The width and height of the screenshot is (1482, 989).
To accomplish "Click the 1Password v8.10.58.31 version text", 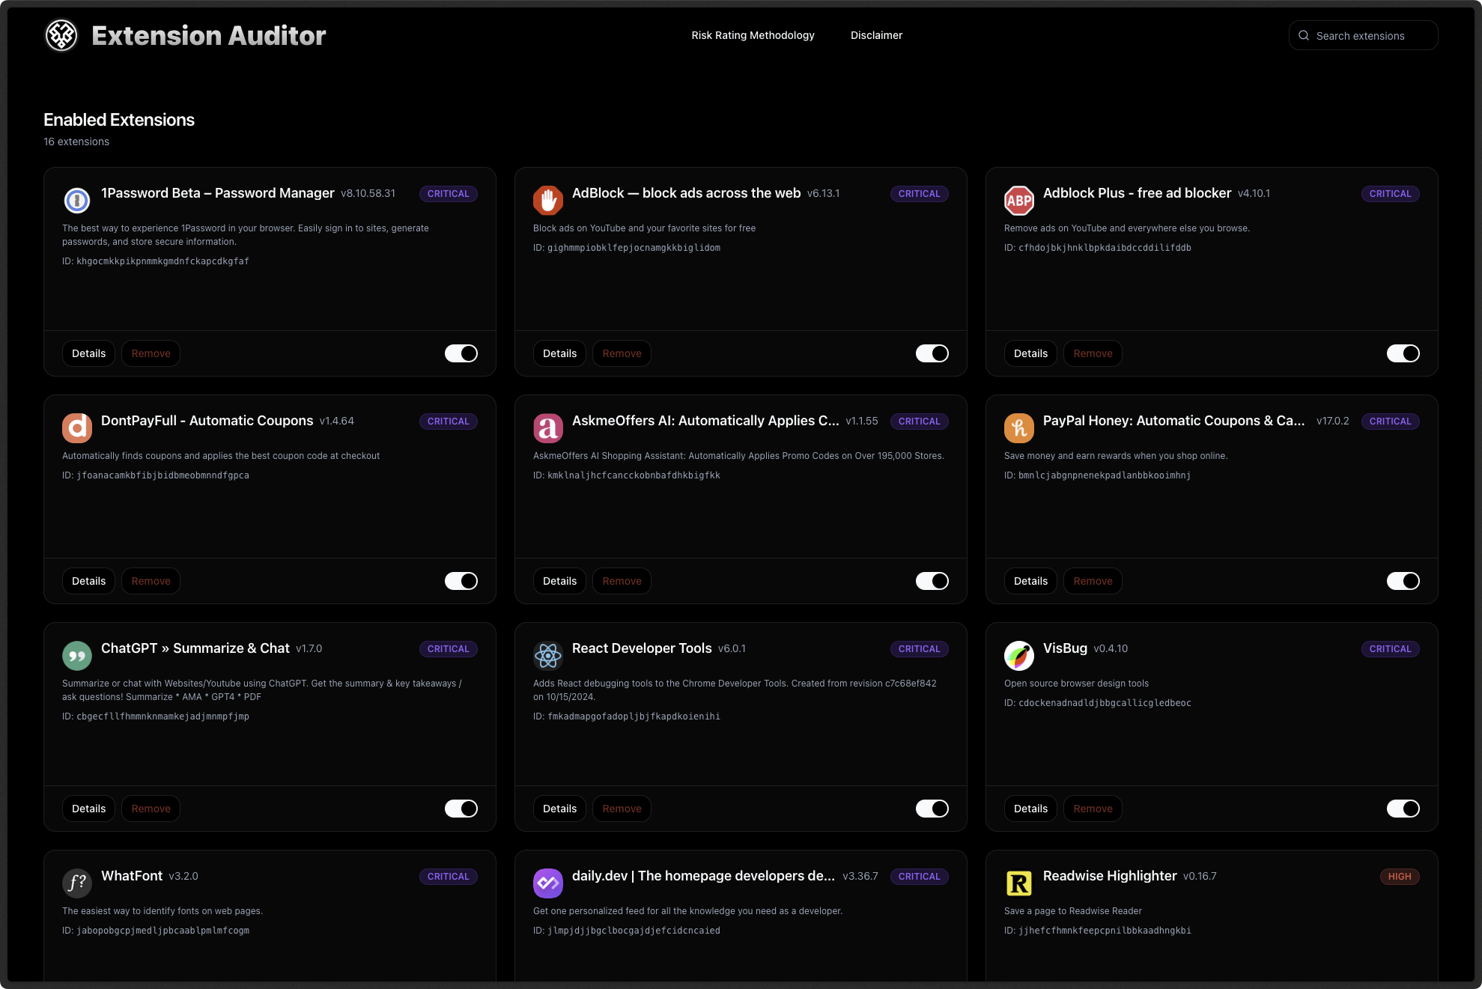I will click(x=368, y=193).
